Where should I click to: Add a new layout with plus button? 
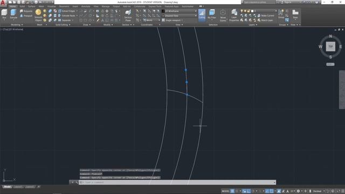pyautogui.click(x=38, y=187)
